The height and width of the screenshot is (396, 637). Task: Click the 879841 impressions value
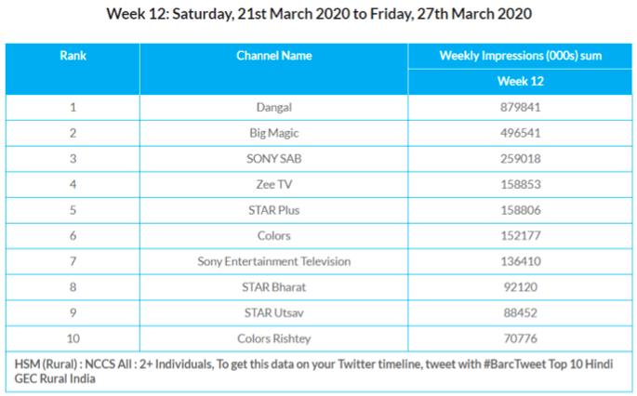[x=520, y=108]
